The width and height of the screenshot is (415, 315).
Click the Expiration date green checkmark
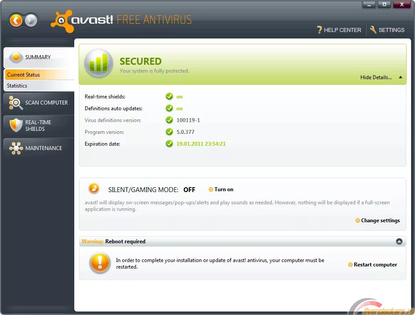[169, 143]
